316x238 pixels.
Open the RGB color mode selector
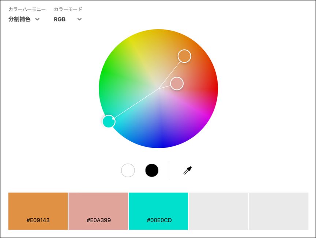pyautogui.click(x=60, y=19)
